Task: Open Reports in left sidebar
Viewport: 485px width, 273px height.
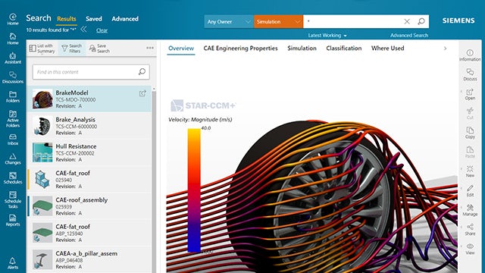Action: [x=13, y=221]
